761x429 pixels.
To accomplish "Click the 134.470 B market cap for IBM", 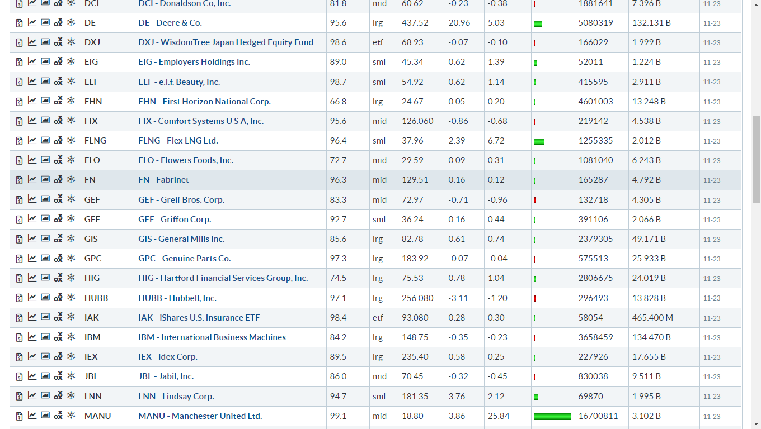I will 651,337.
